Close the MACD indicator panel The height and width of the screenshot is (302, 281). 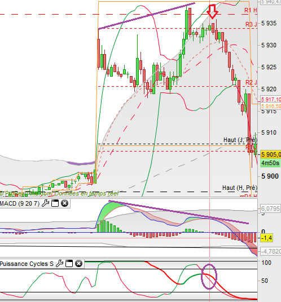click(65, 203)
